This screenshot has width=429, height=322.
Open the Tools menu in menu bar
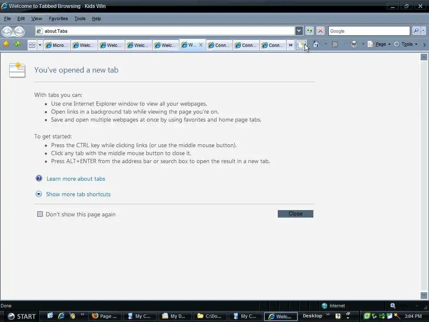tap(80, 18)
